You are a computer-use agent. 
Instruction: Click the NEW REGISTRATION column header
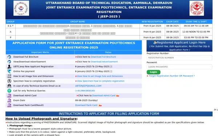(152, 22)
